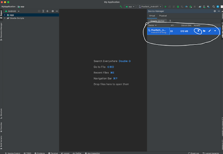223x154 pixels.
Task: Open the Terminal tool window tab
Action: point(53,153)
